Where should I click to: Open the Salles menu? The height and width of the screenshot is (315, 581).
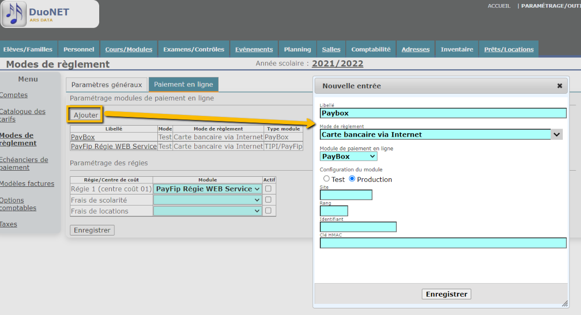tap(331, 49)
